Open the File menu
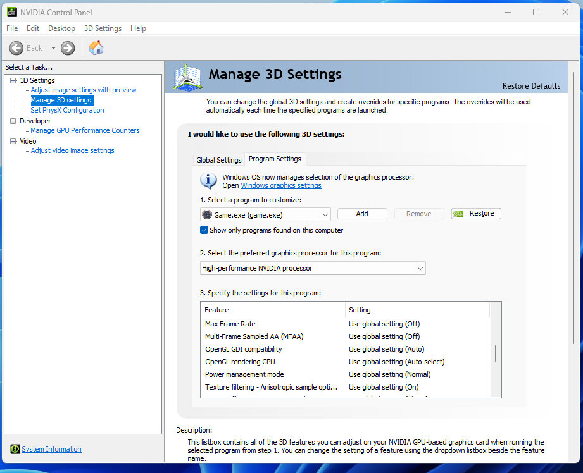The height and width of the screenshot is (473, 583). tap(12, 28)
